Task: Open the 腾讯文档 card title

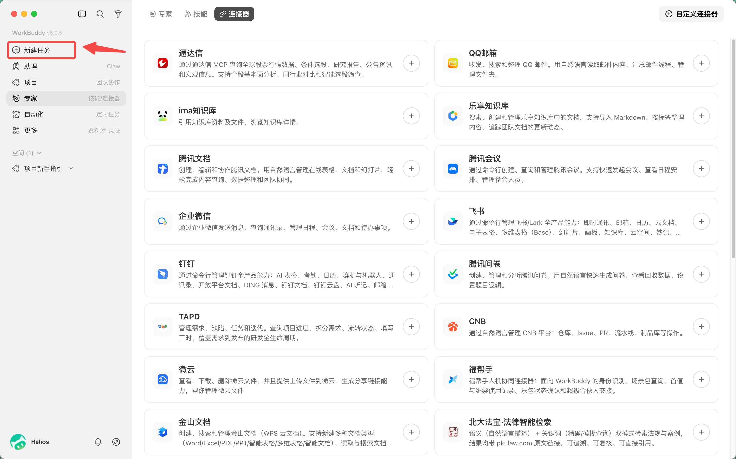Action: (x=195, y=159)
